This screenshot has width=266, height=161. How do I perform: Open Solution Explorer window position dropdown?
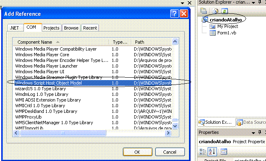253,2
